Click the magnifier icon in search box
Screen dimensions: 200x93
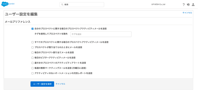coord(62,4)
